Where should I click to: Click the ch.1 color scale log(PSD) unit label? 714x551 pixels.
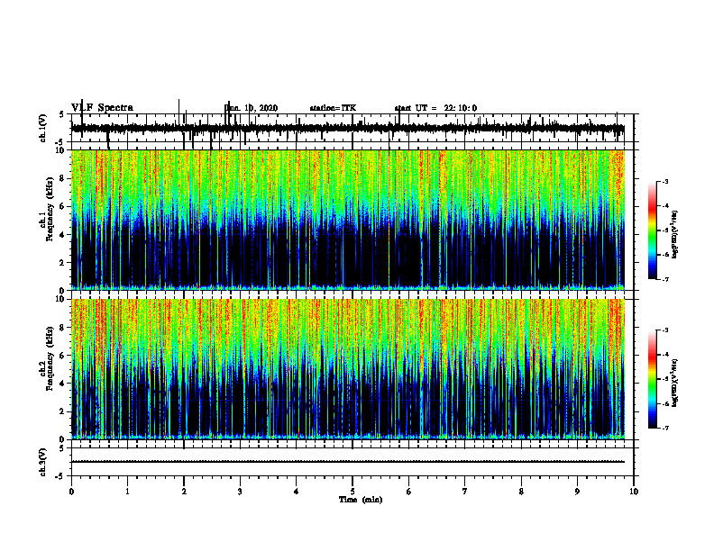pos(675,235)
